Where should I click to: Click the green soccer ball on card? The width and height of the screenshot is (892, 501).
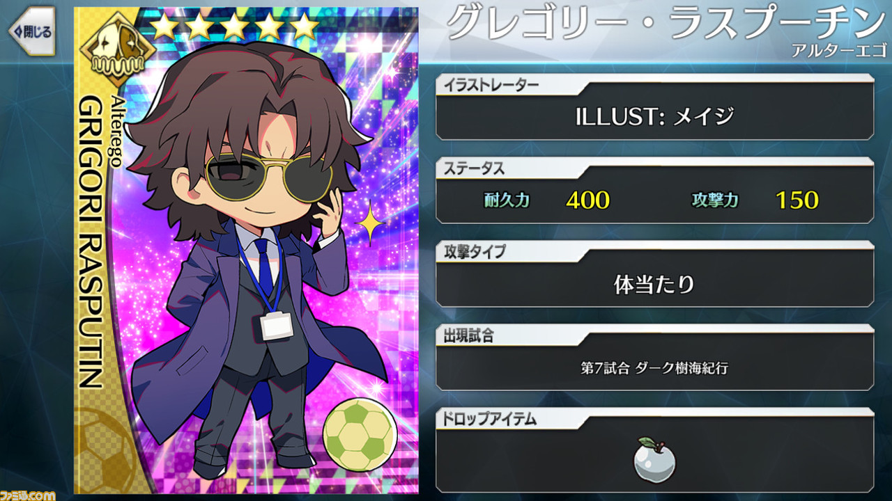[x=360, y=435]
